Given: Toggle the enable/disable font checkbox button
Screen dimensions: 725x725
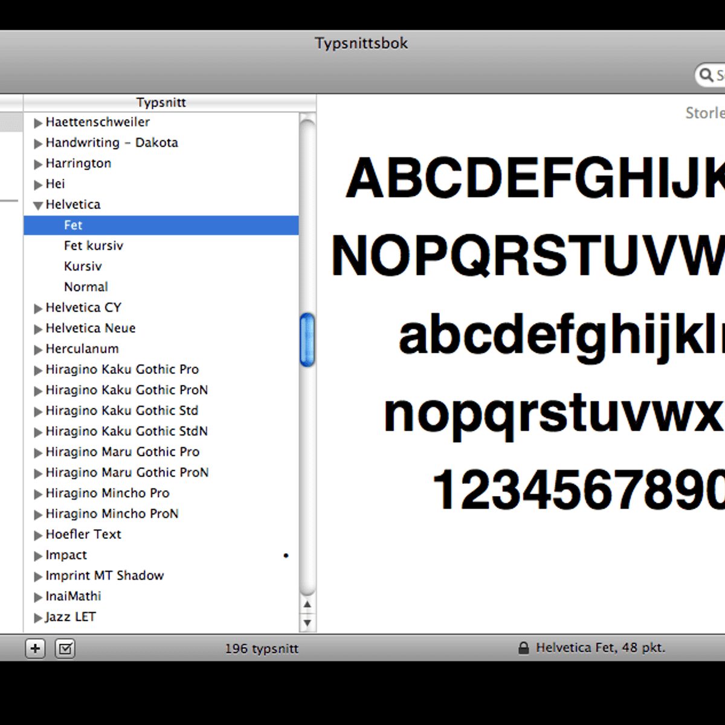Looking at the screenshot, I should click(x=65, y=648).
